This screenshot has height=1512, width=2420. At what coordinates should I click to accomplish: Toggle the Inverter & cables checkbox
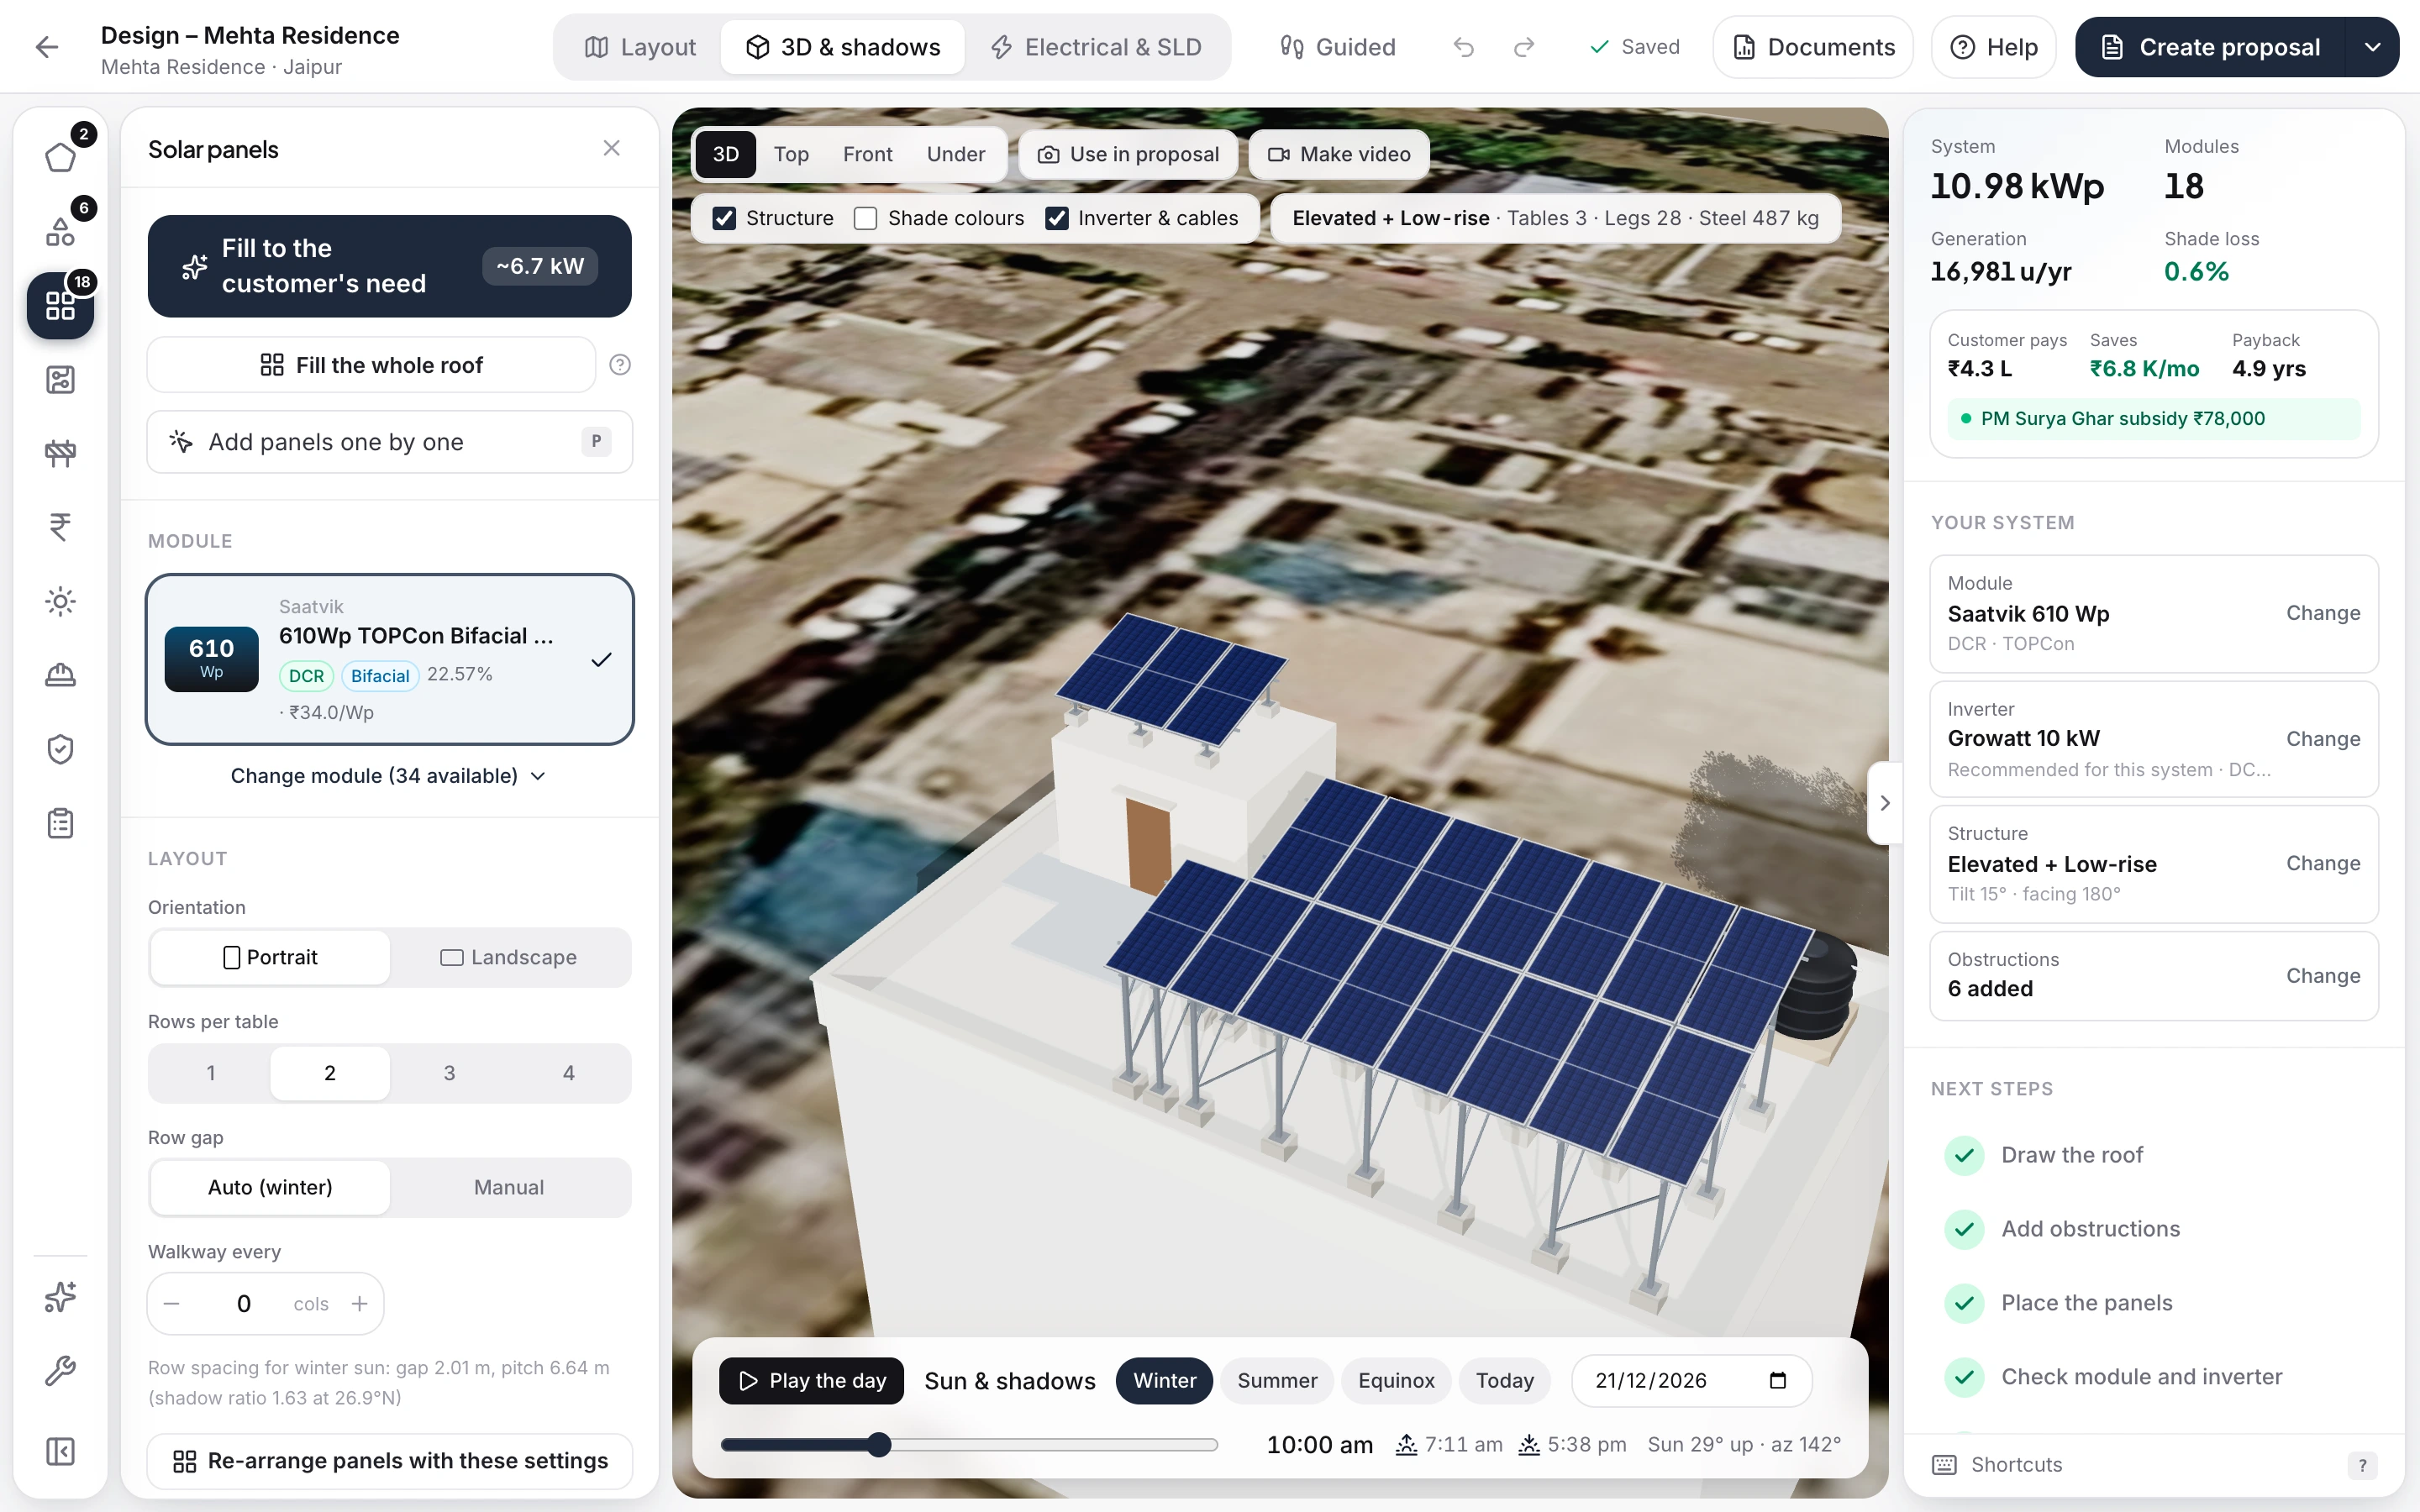[x=1056, y=218]
